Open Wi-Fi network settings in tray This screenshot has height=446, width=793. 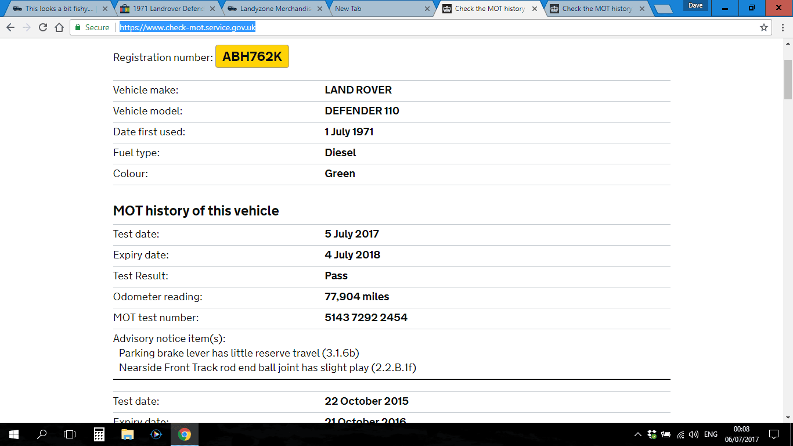coord(680,434)
